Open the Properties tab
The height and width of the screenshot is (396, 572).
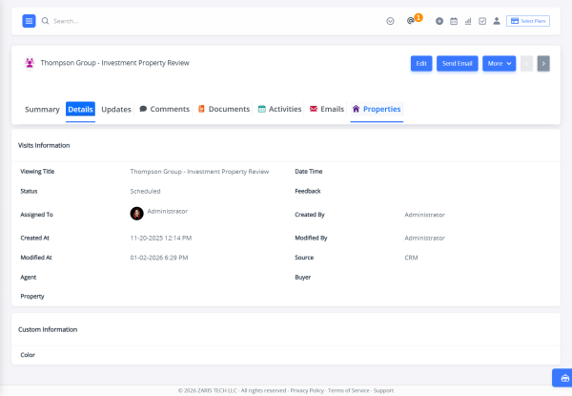[x=377, y=109]
